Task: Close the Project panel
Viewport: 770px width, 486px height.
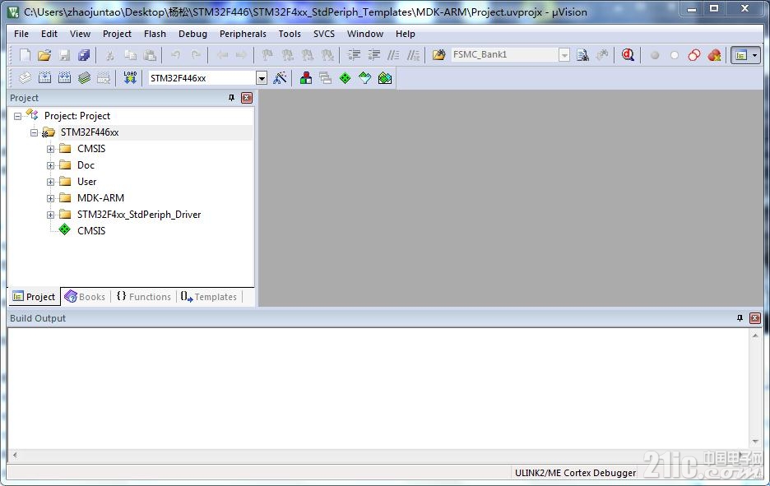Action: pyautogui.click(x=247, y=98)
